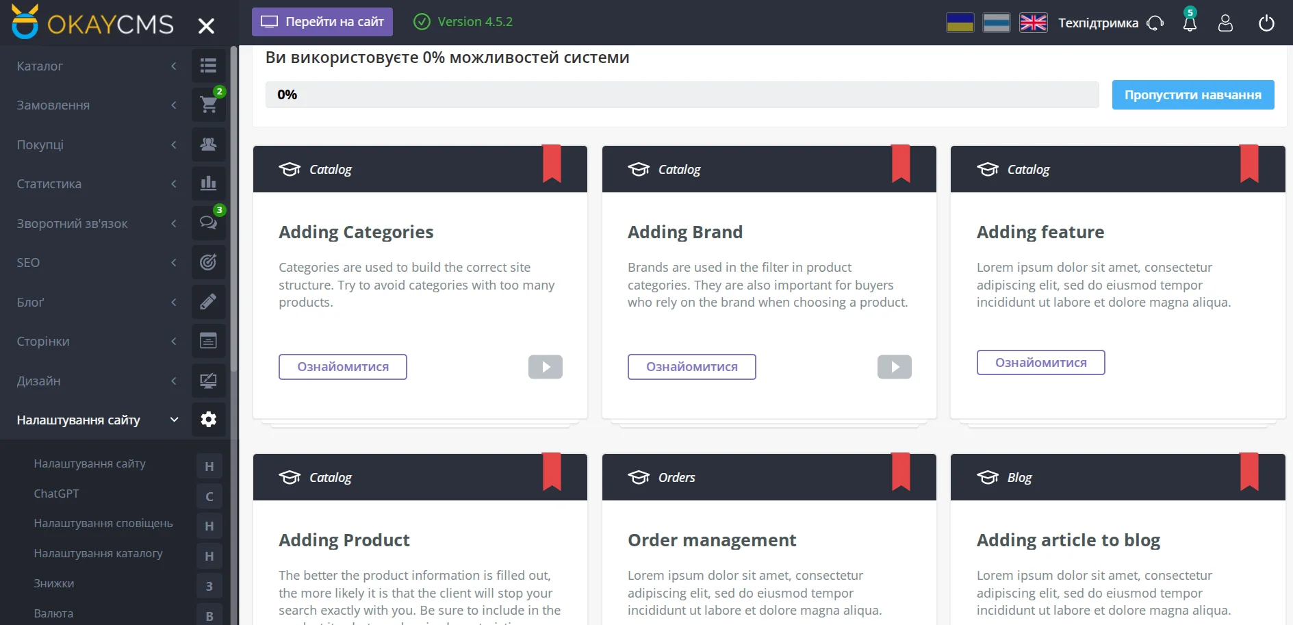
Task: Open the user profile icon
Action: tap(1225, 23)
